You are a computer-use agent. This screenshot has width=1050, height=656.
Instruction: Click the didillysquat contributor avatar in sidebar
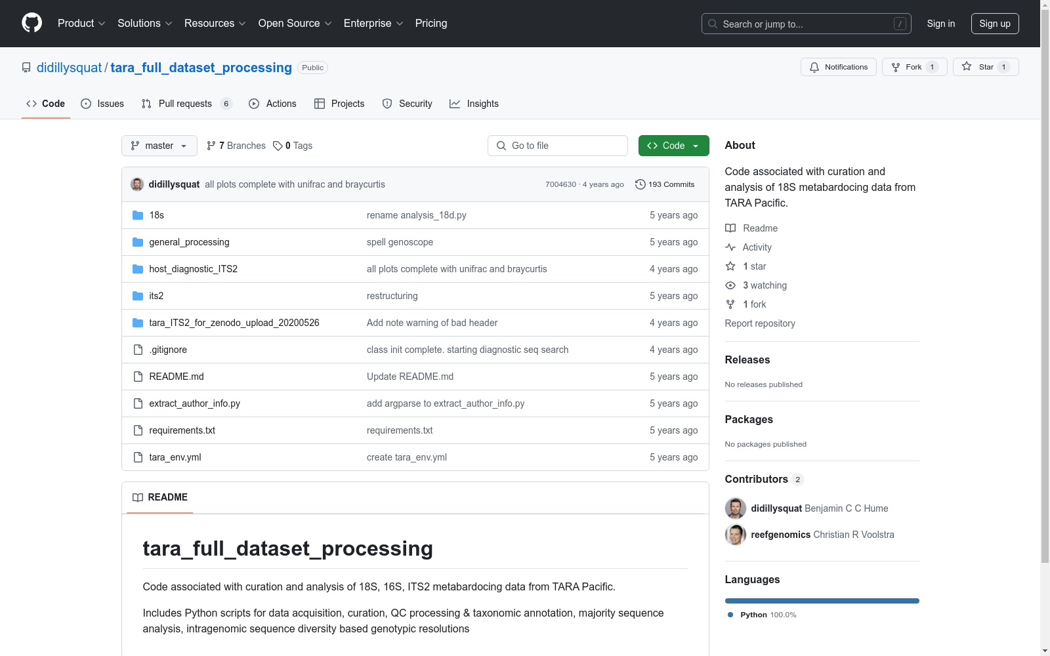[736, 508]
